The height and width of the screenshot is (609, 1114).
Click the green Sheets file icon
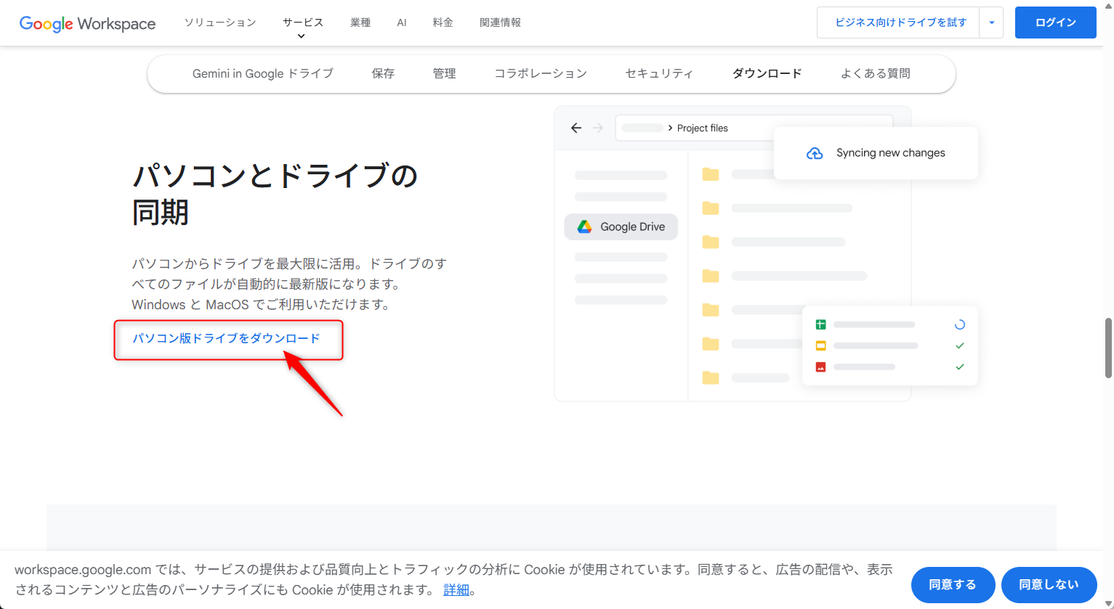(x=820, y=324)
